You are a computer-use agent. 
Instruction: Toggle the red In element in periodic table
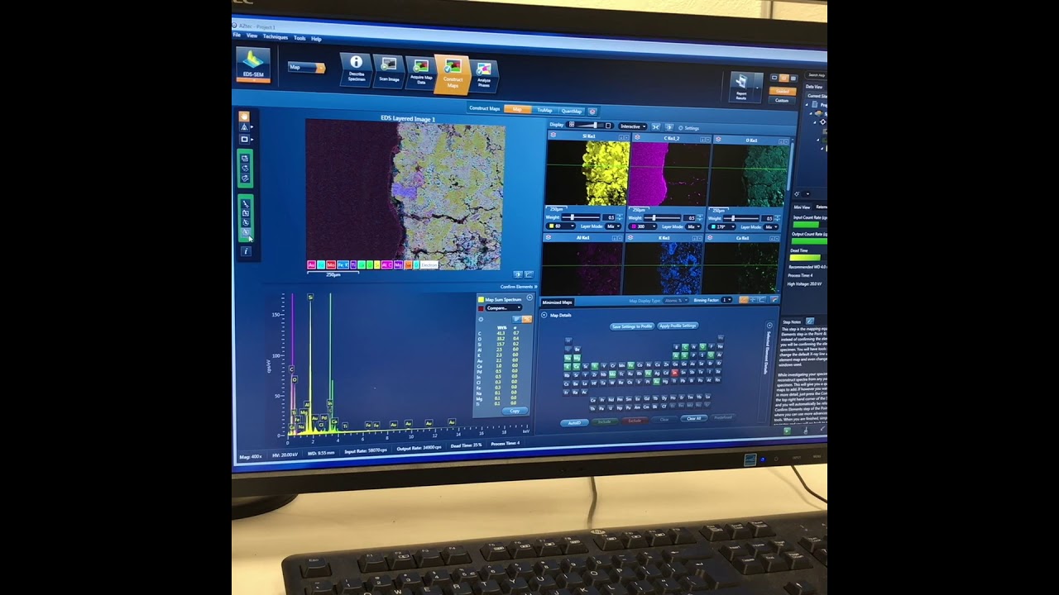[675, 373]
